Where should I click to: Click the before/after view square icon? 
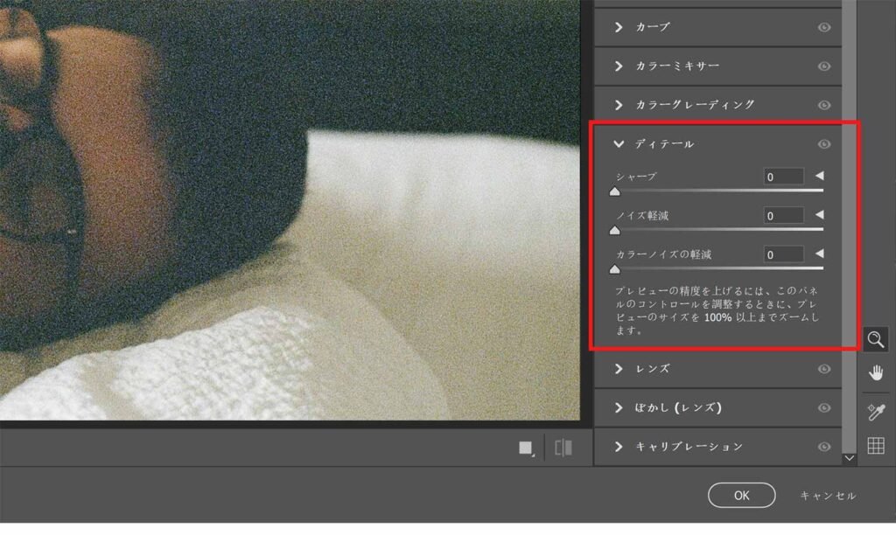click(x=526, y=448)
